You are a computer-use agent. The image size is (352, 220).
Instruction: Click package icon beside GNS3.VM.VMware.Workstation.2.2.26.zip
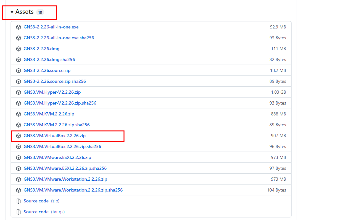[19, 179]
